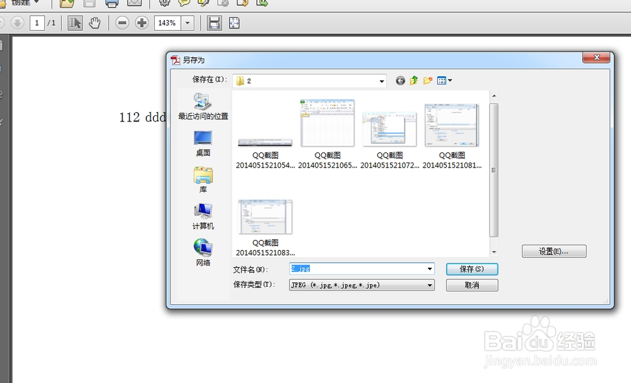Viewport: 631px width, 383px height.
Task: Select the Hand tool in the toolbar
Action: [95, 22]
